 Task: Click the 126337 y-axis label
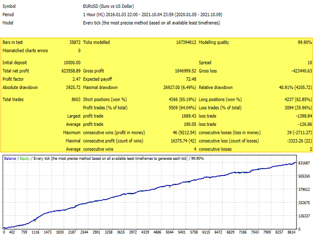point(304,216)
